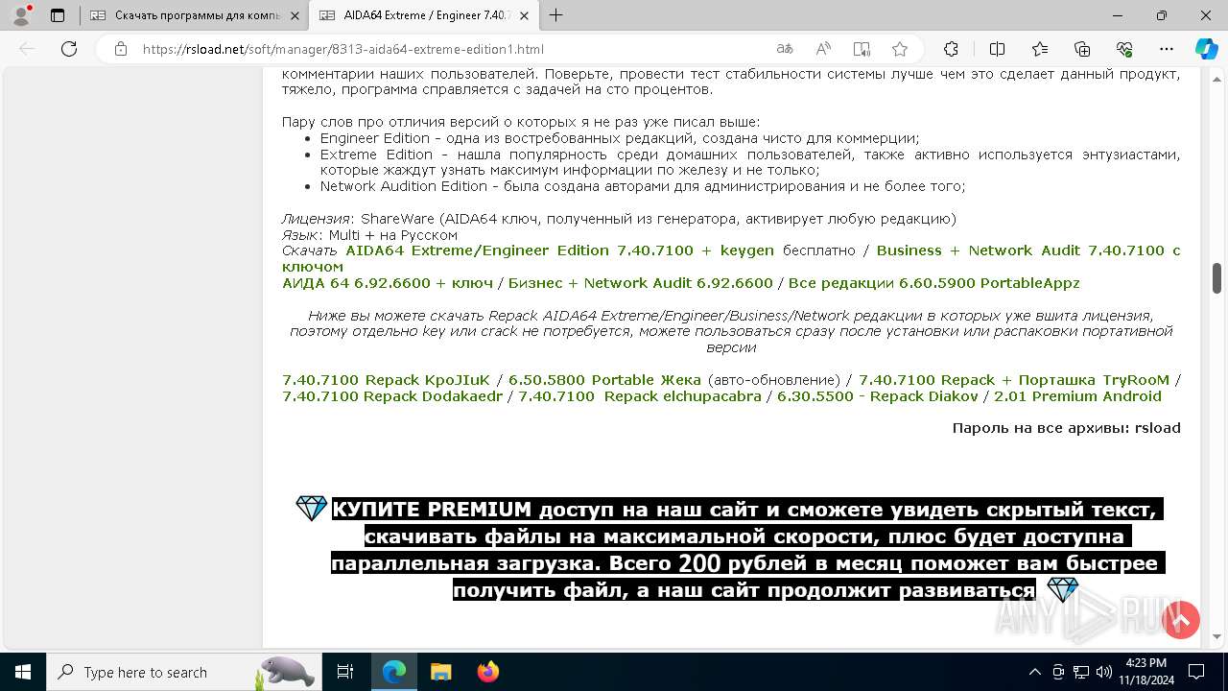Screen dimensions: 1228x691
Task: Close the AIDA64 Extreme tab
Action: [x=524, y=15]
